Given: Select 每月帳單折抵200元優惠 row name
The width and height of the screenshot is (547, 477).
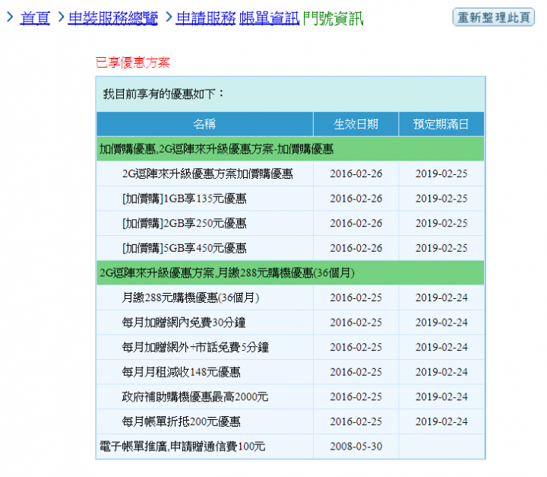Looking at the screenshot, I should click(181, 421).
